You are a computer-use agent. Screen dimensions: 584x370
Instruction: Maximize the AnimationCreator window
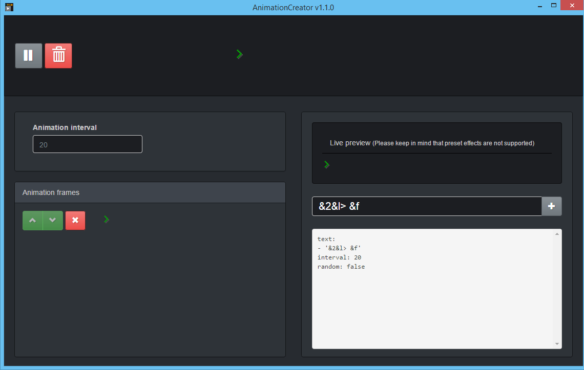(x=554, y=6)
